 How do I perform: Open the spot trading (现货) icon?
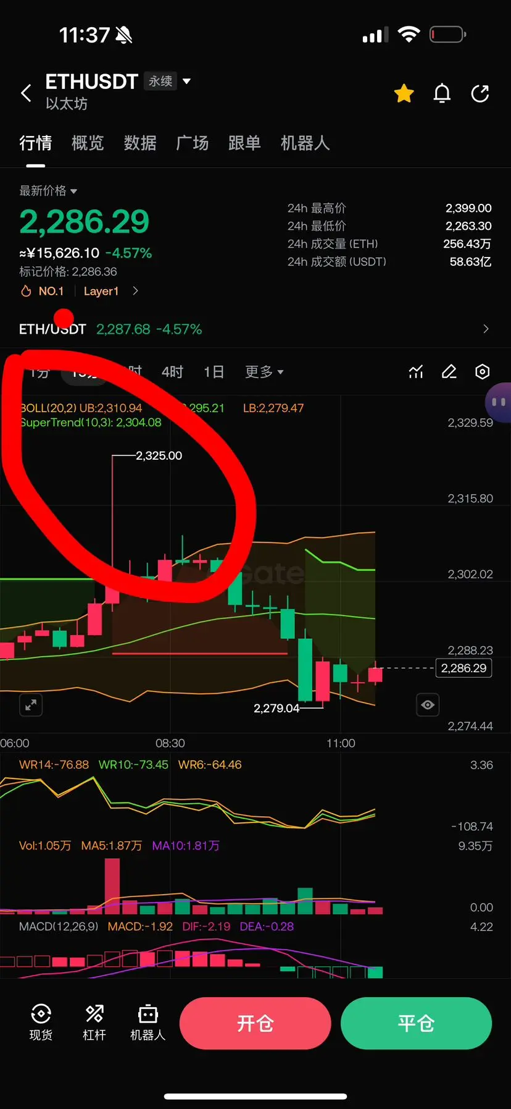[41, 1023]
